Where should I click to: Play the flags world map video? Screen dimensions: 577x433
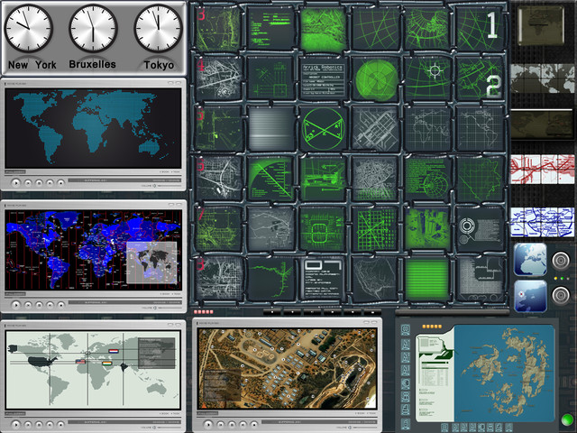(16, 425)
